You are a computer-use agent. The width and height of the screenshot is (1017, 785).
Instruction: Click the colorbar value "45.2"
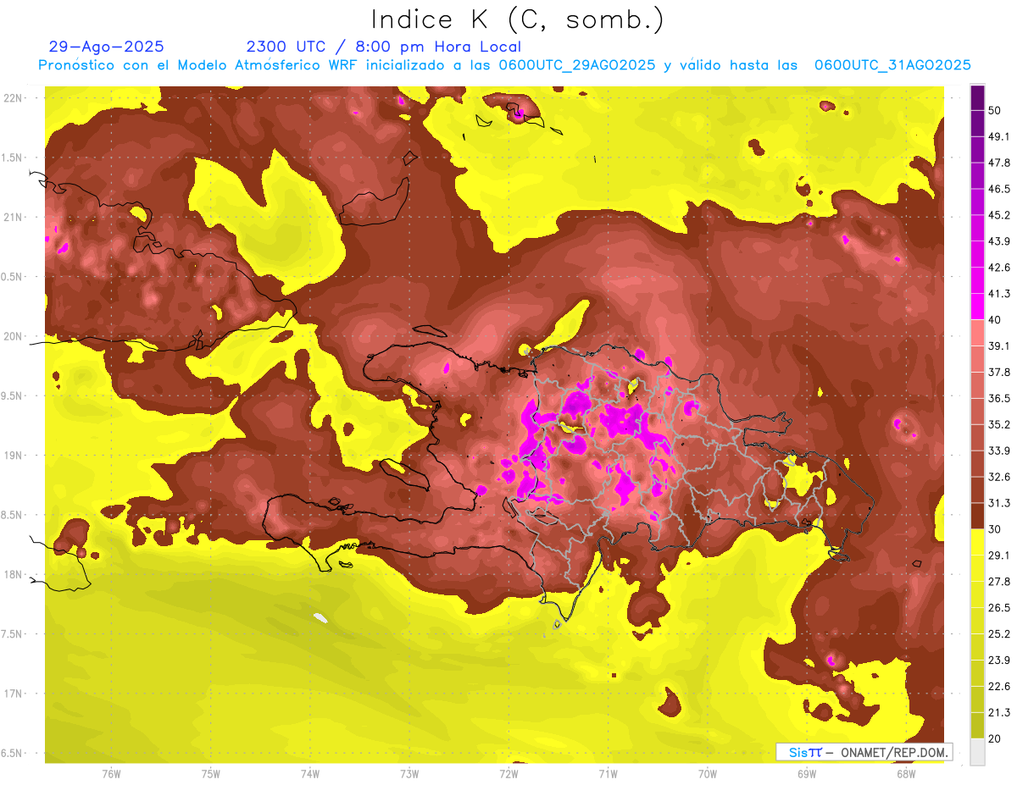point(998,215)
